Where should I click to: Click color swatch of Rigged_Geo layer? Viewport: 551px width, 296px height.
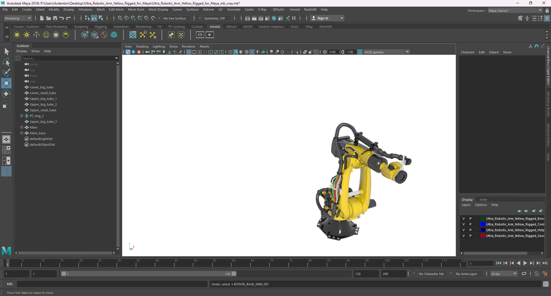click(x=483, y=236)
